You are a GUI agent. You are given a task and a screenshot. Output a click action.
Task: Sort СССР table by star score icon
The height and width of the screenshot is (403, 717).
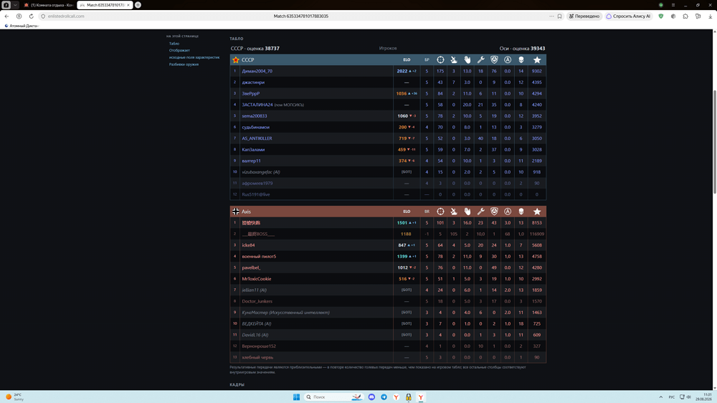pyautogui.click(x=537, y=60)
